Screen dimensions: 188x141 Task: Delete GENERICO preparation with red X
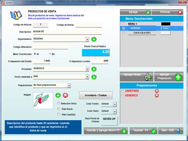coord(157,95)
